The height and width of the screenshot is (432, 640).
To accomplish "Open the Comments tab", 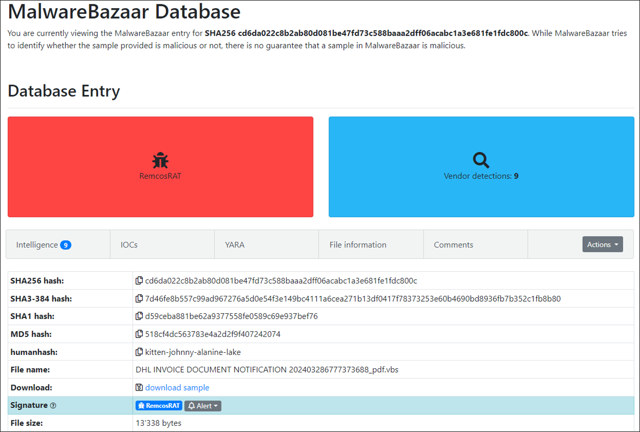I will point(476,245).
